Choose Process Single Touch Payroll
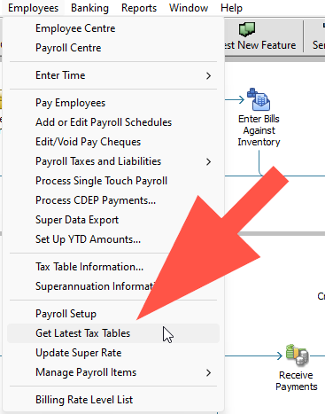 pyautogui.click(x=113, y=181)
